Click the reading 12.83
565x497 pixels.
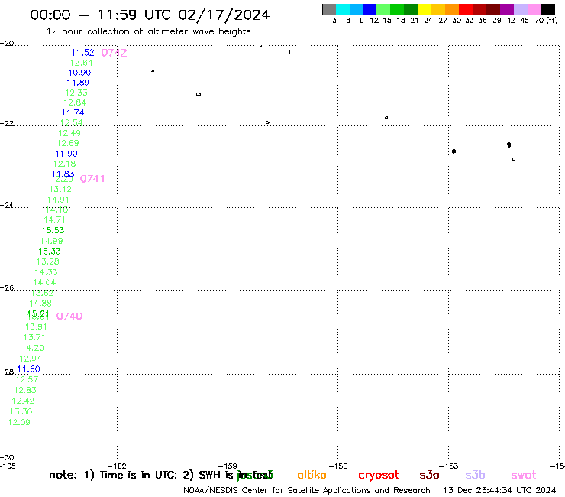(25, 390)
